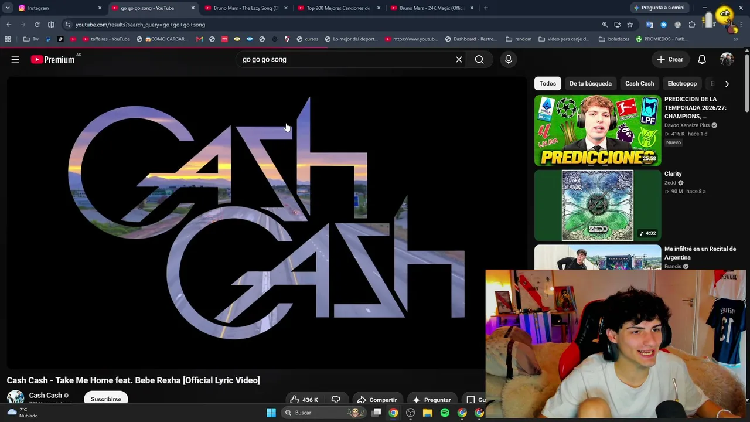The height and width of the screenshot is (422, 750).
Task: Open YouTube notifications bell
Action: tap(702, 59)
